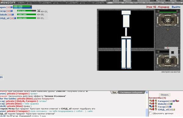Open the Безопасность top menu
This screenshot has height=118, width=183.
(144, 1)
